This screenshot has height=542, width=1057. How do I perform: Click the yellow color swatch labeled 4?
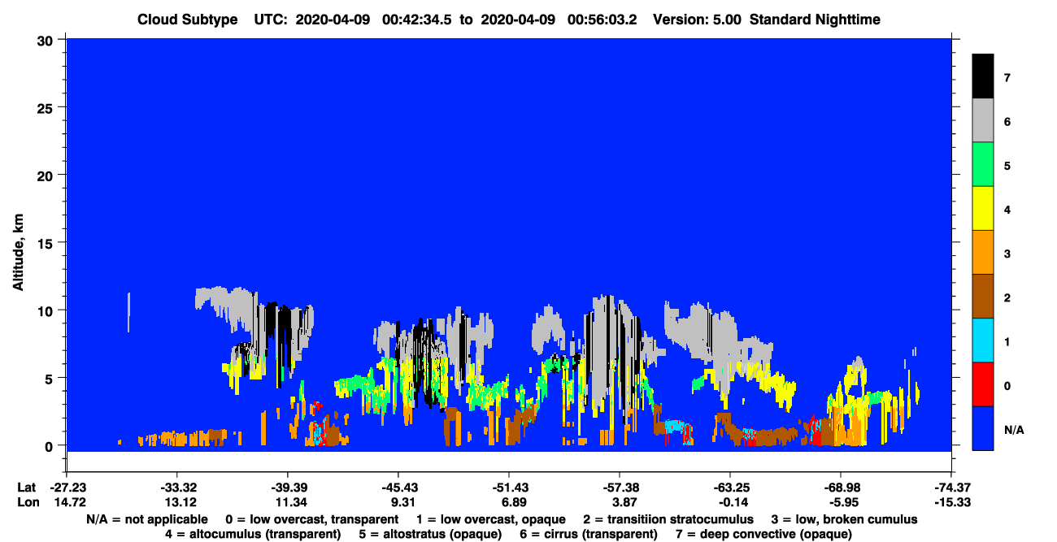(x=983, y=208)
